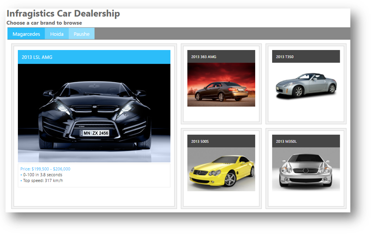Switch to the Hoida tab
Image resolution: width=372 pixels, height=234 pixels.
[56, 34]
